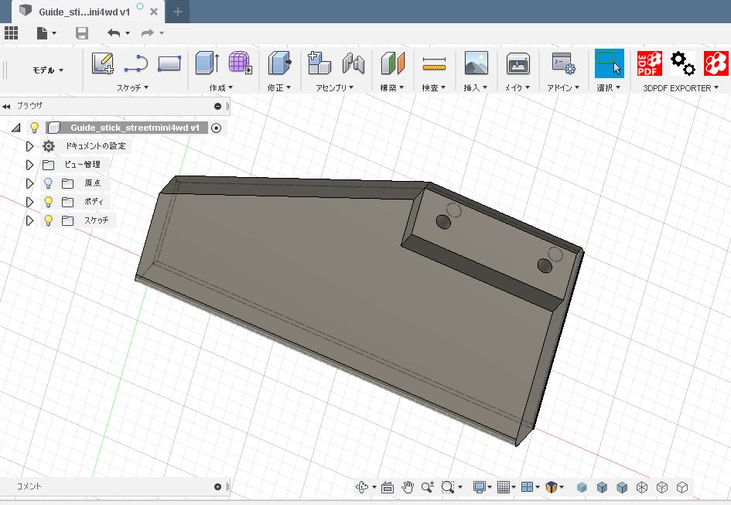
Task: Click the 3D PDF export icon
Action: tap(650, 63)
